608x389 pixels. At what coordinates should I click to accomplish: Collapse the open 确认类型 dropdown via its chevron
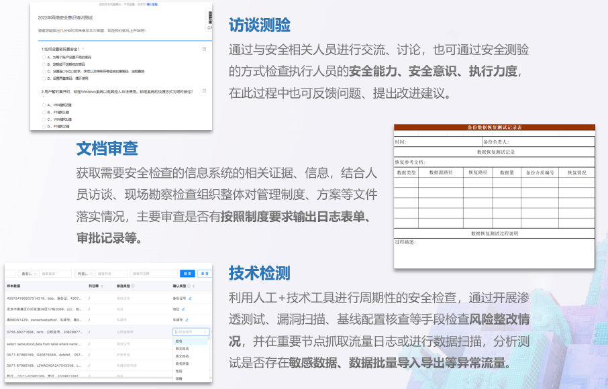204,332
